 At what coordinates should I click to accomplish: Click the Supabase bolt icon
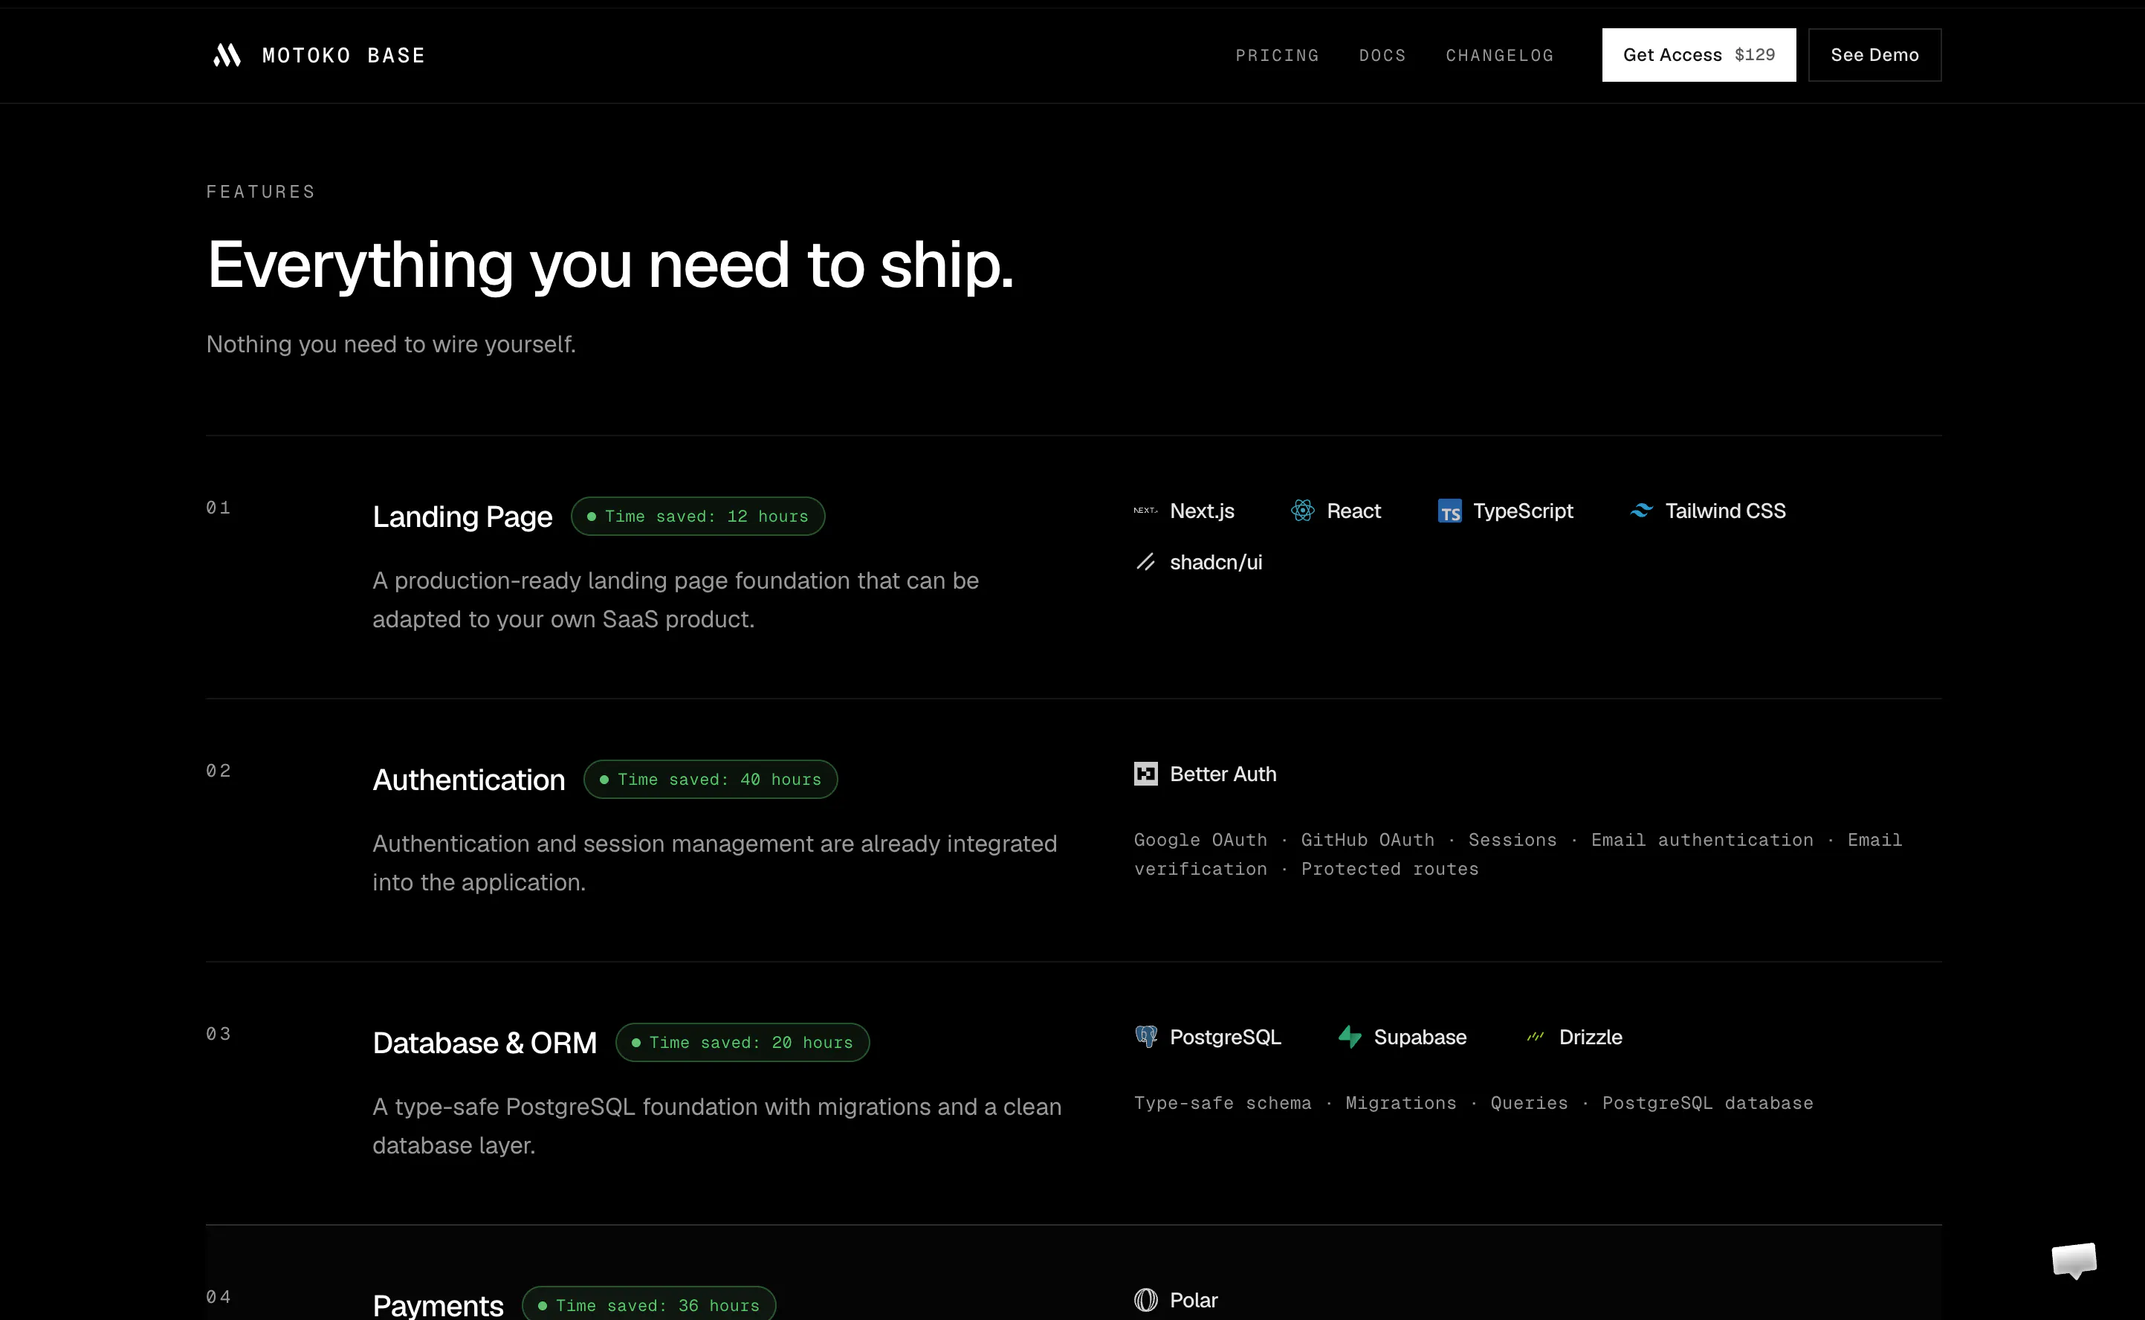(x=1350, y=1037)
